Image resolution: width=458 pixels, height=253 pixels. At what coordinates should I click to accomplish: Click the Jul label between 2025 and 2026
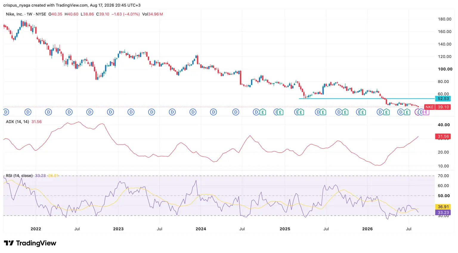point(326,229)
